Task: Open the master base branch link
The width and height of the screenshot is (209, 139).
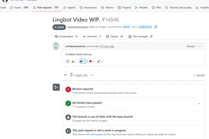Action: click(126, 27)
